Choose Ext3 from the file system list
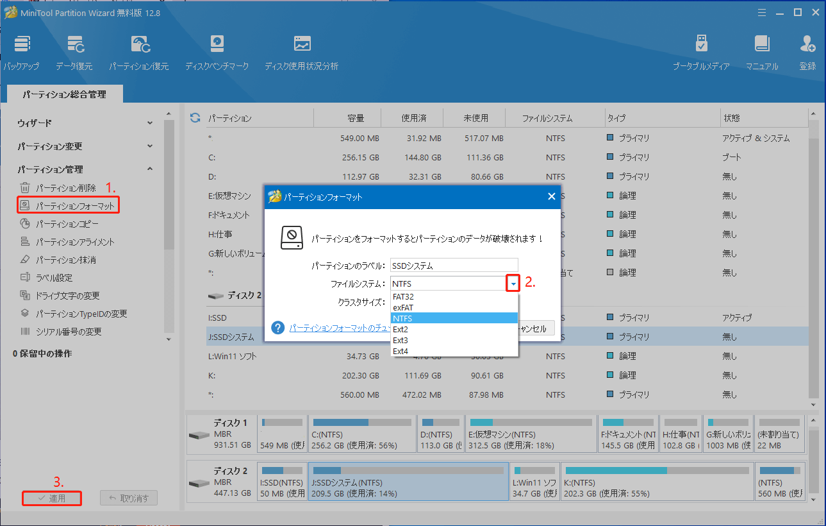This screenshot has height=526, width=826. pos(454,340)
